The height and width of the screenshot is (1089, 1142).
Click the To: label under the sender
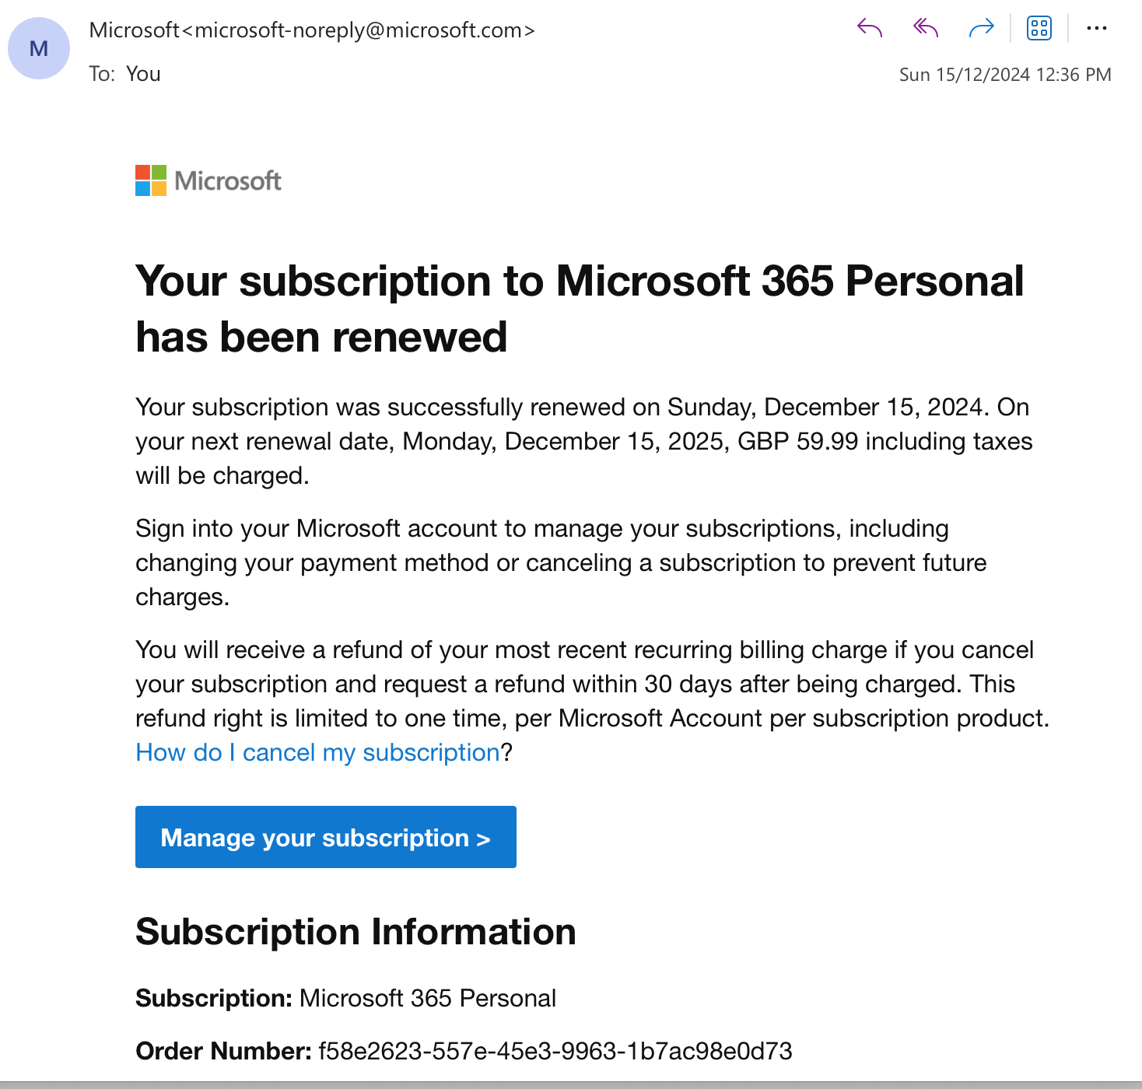coord(102,74)
